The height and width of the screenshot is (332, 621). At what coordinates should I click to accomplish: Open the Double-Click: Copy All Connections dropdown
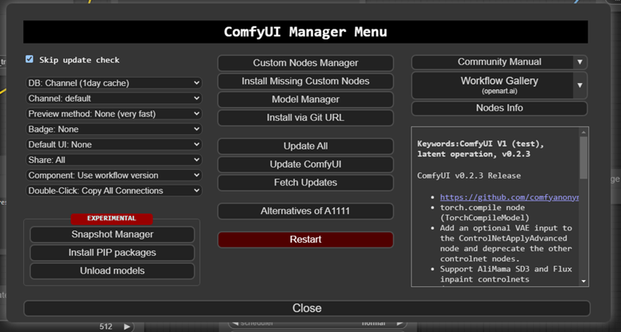[114, 191]
